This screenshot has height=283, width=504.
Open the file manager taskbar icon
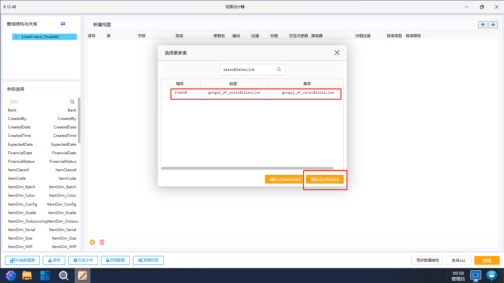(x=27, y=276)
